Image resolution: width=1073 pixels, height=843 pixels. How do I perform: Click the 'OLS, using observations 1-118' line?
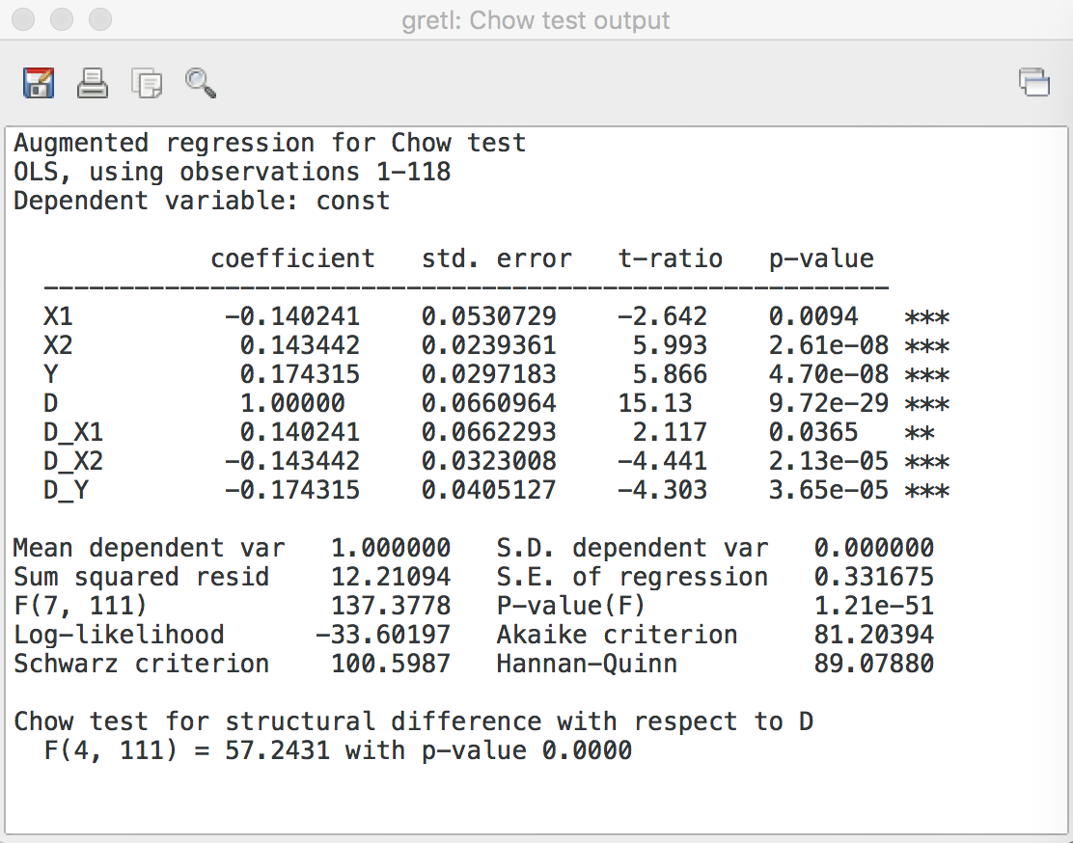pos(232,172)
